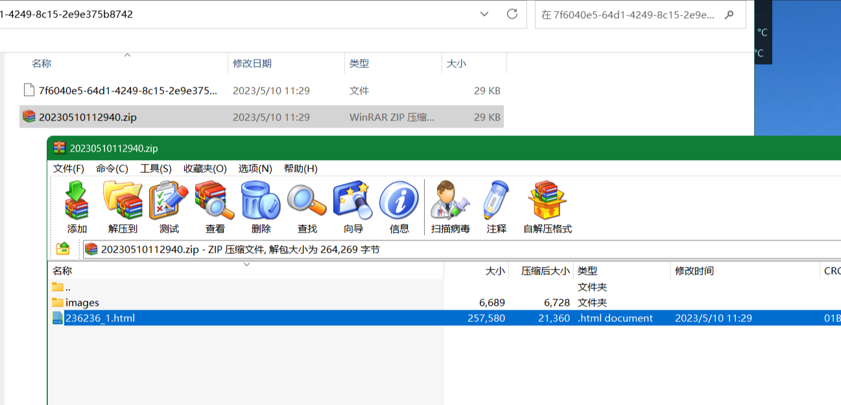The width and height of the screenshot is (841, 405).
Task: Click the Test (测试) archive icon
Action: (169, 201)
